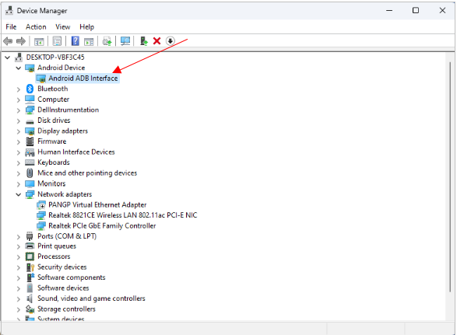Screen dimensions: 457x335
Task: Click Scan for hardware changes monitor icon
Action: 125,41
